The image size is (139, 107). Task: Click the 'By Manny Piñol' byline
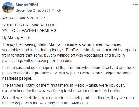click(16, 38)
